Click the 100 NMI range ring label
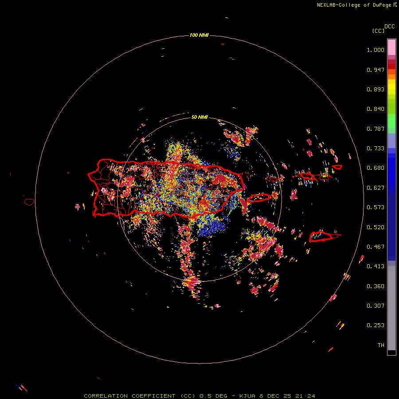Screen dimensions: 399x399 [199, 35]
